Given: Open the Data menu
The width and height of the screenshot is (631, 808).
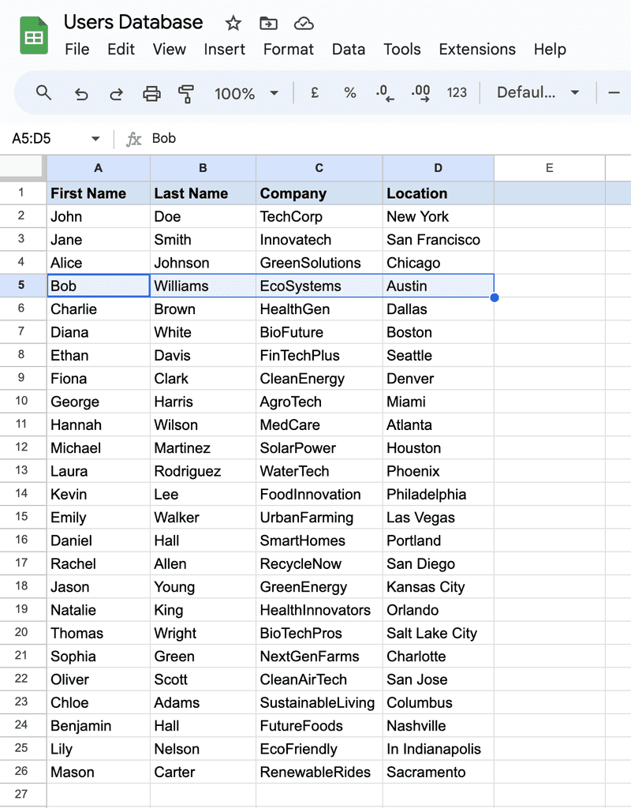Looking at the screenshot, I should (348, 49).
